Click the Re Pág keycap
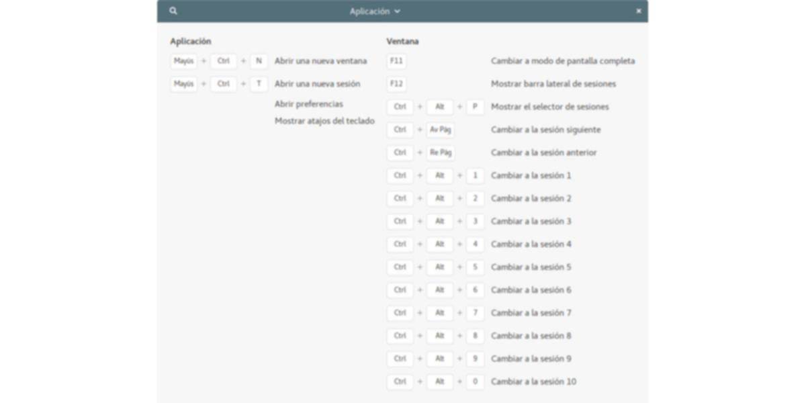This screenshot has height=403, width=806. (441, 152)
